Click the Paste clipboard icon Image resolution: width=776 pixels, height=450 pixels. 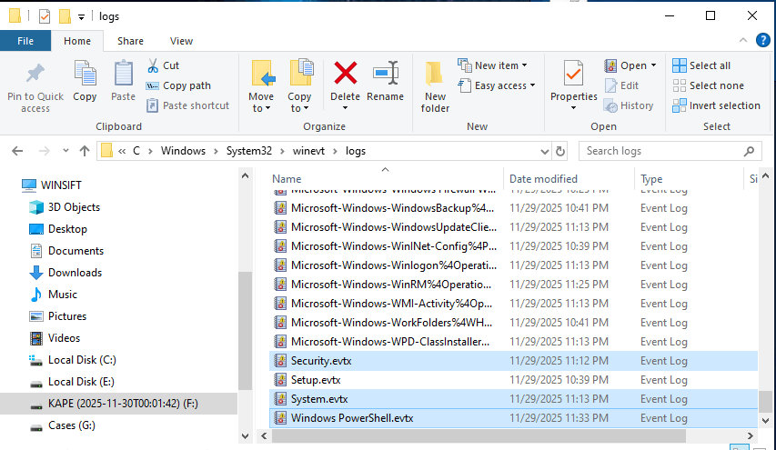(123, 74)
